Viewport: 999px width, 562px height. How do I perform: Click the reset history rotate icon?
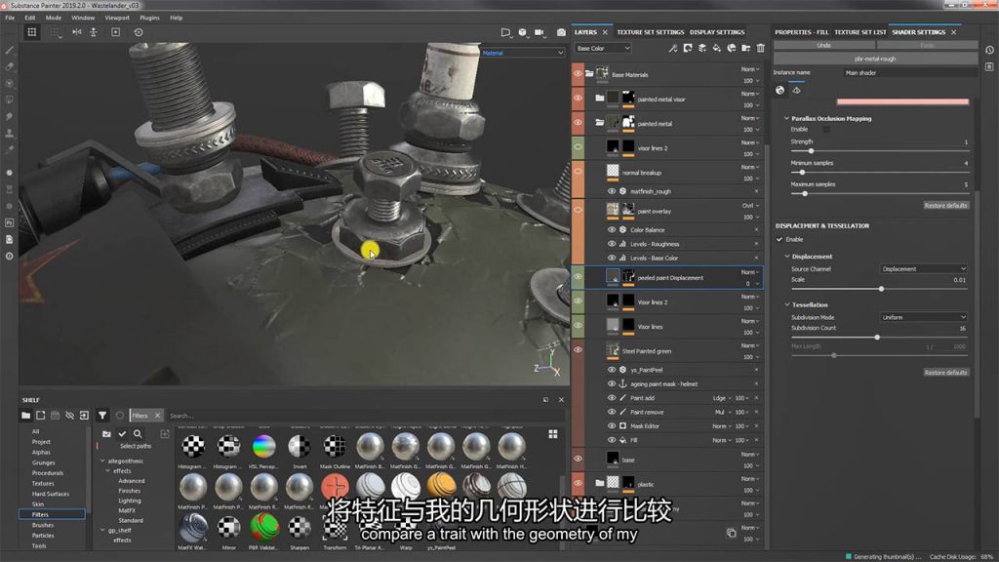[x=139, y=32]
